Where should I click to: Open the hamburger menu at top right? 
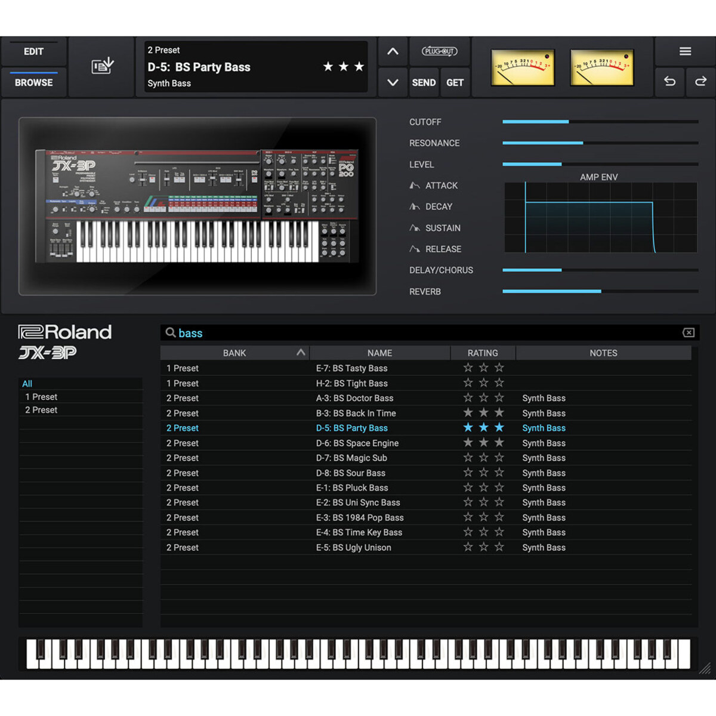(x=685, y=51)
